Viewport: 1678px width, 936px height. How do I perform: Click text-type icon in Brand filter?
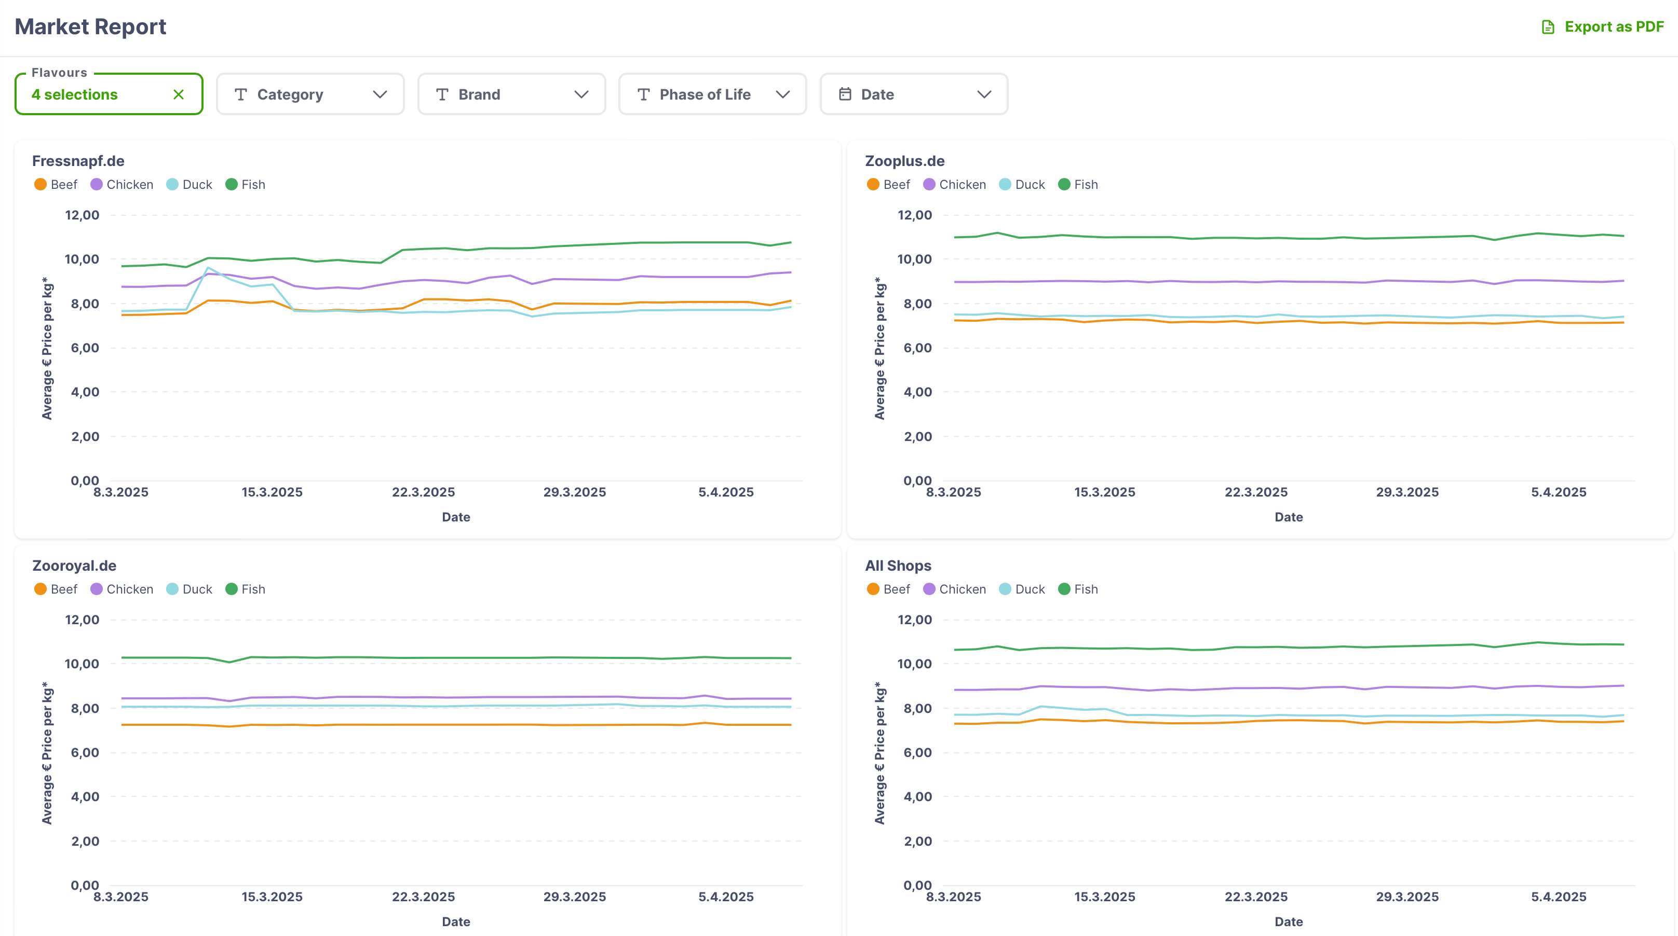442,94
